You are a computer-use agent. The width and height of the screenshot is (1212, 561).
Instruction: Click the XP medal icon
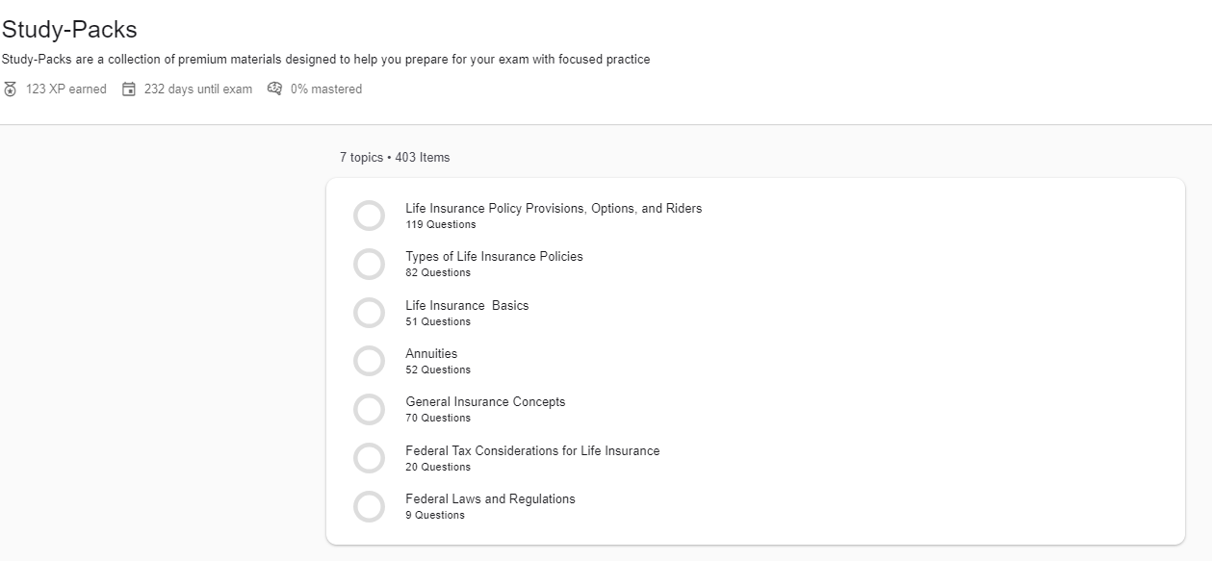point(11,89)
